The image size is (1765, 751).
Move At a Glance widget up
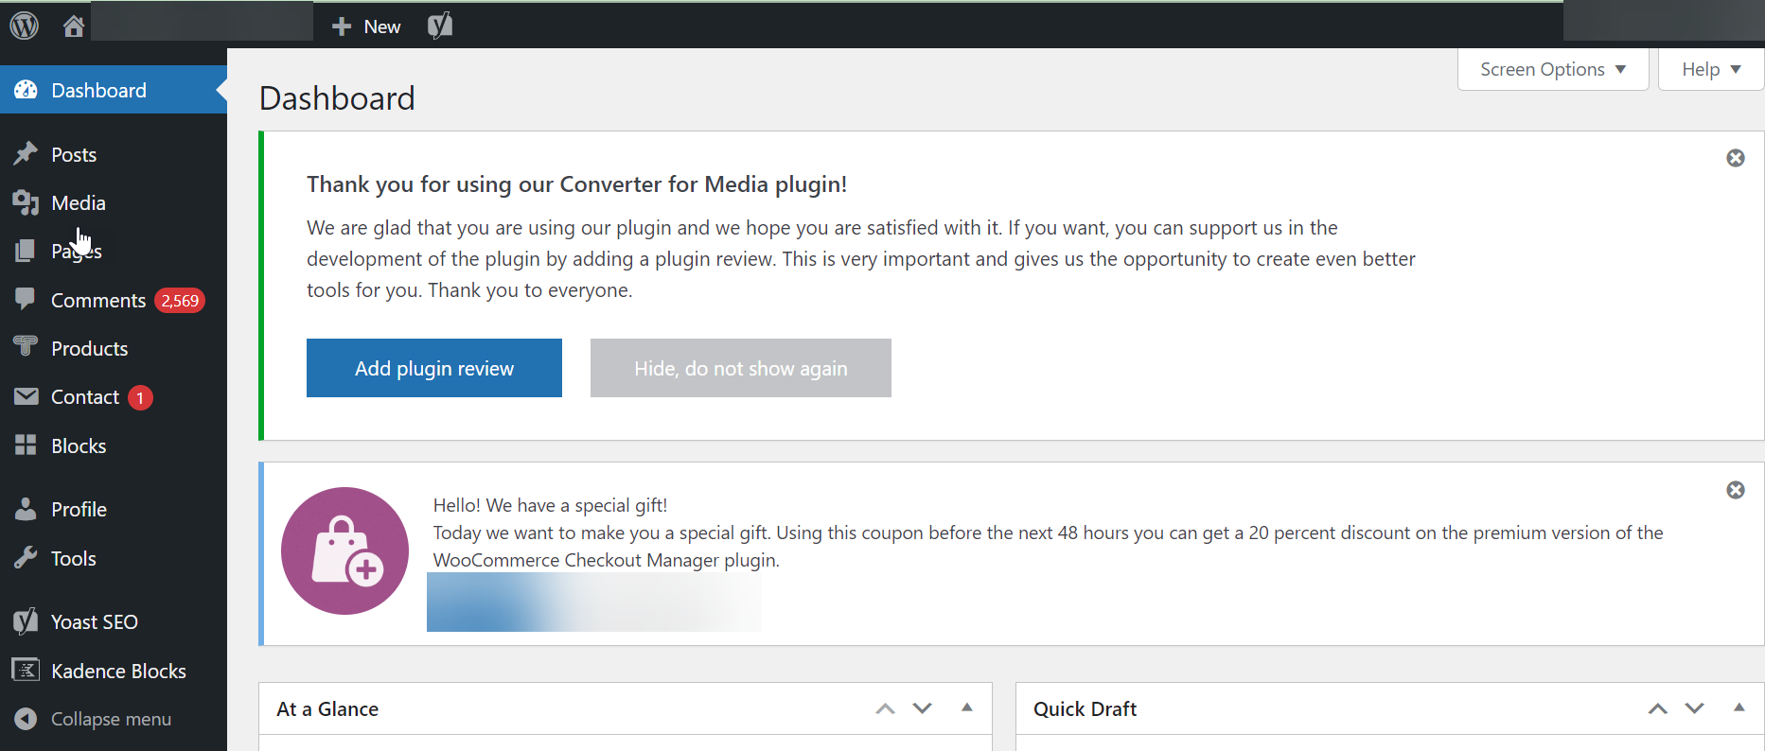pyautogui.click(x=885, y=708)
